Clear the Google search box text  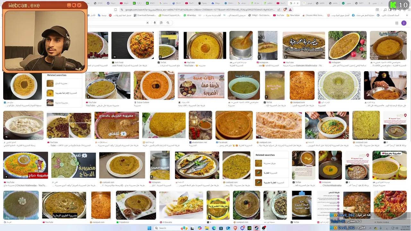pos(147,23)
